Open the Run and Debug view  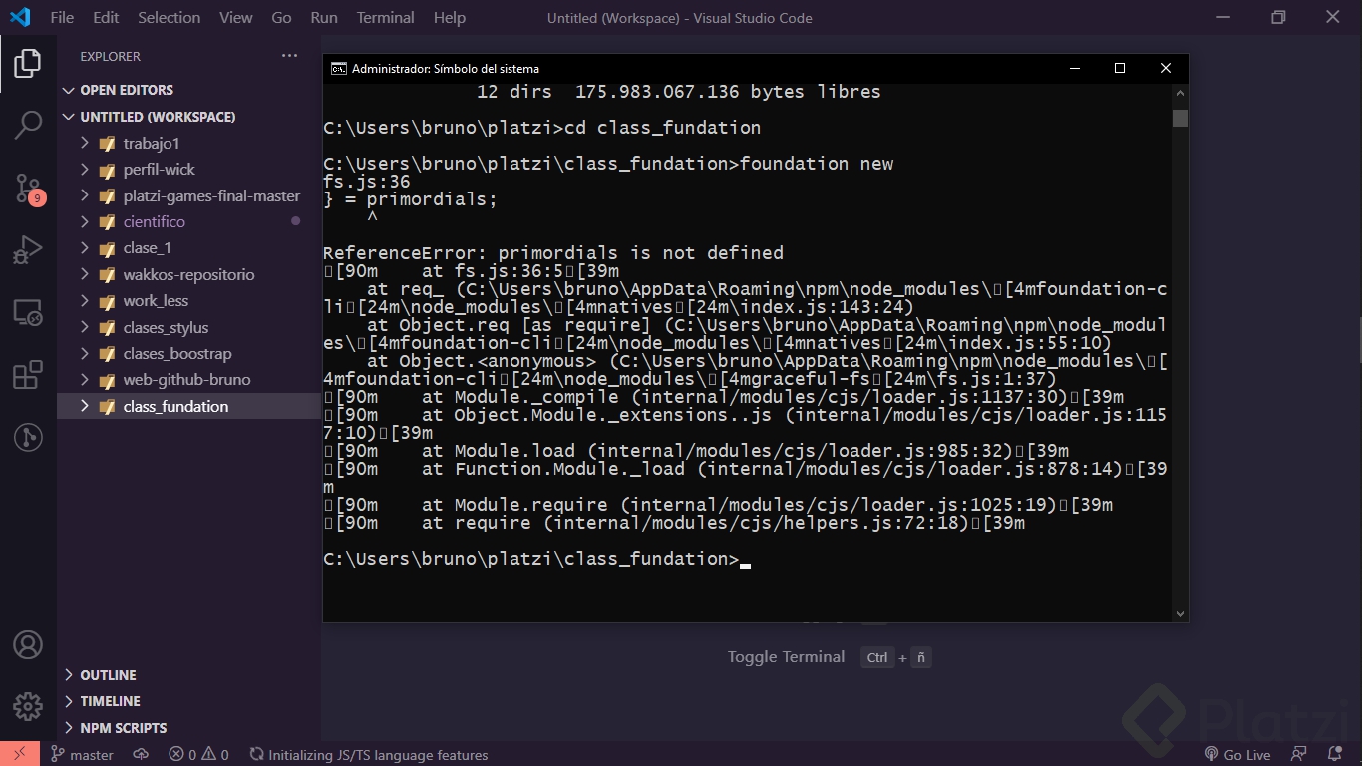pyautogui.click(x=28, y=250)
